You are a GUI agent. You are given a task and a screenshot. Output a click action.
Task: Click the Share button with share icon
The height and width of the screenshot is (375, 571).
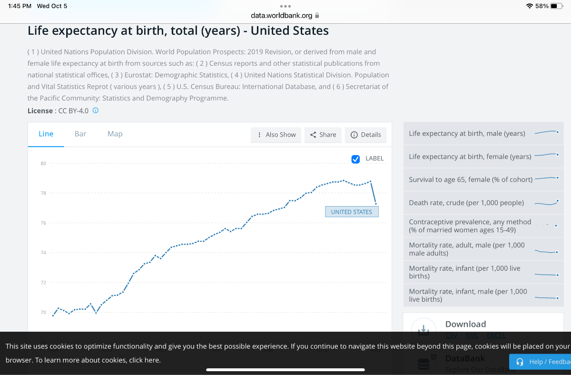tap(323, 135)
